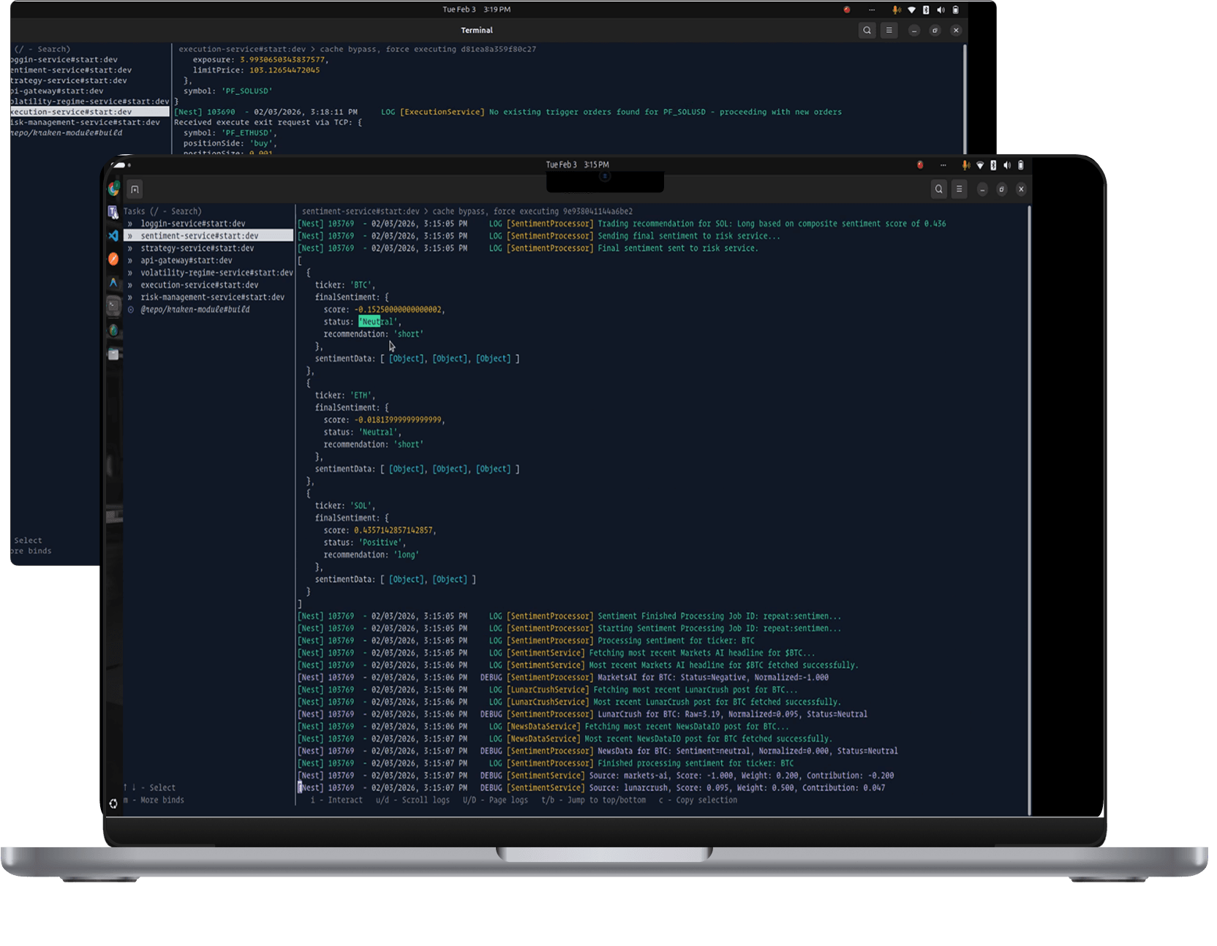Open the globe browser icon in dock
The width and height of the screenshot is (1217, 946).
[x=113, y=330]
